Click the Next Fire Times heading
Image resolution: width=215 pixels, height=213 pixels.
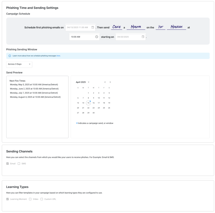click(17, 81)
